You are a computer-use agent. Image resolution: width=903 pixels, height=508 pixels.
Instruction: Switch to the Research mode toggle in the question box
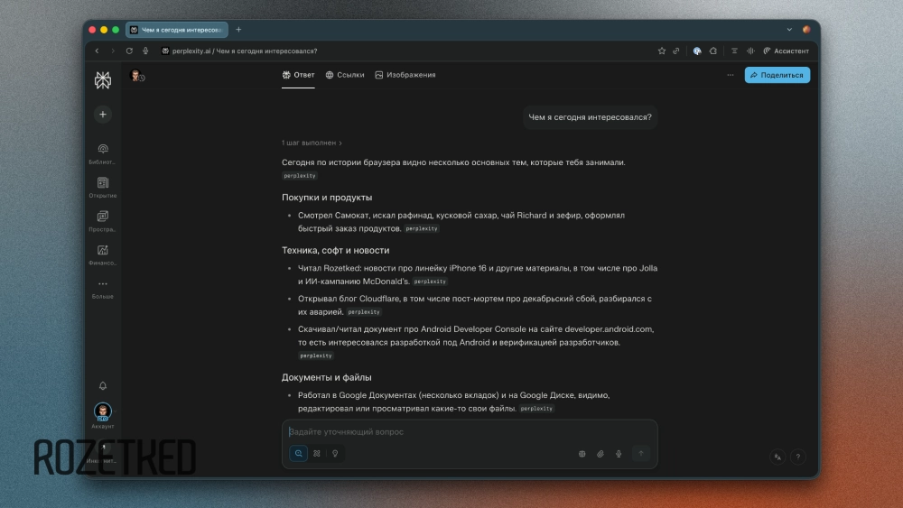pyautogui.click(x=317, y=454)
